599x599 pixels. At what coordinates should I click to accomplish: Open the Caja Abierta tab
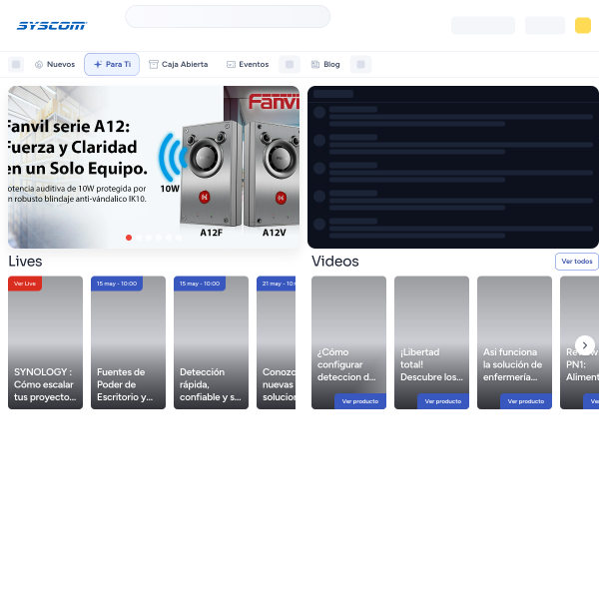(179, 64)
